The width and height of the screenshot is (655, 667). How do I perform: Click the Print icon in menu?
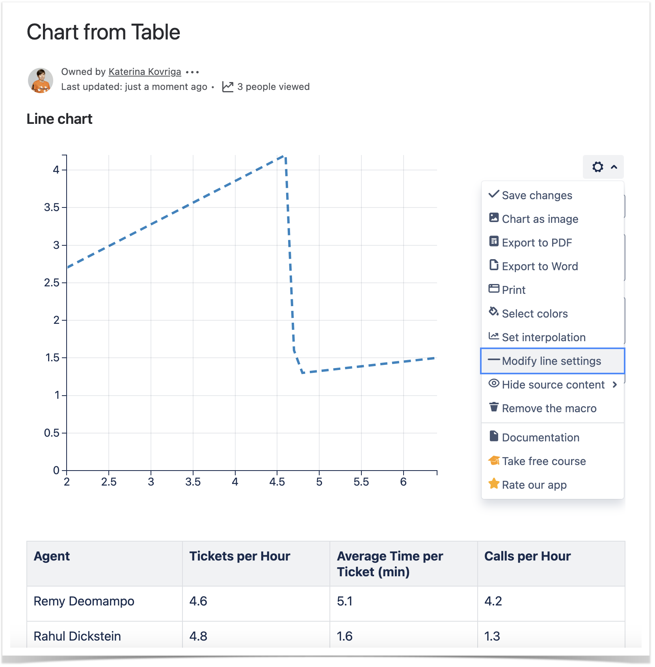tap(493, 289)
